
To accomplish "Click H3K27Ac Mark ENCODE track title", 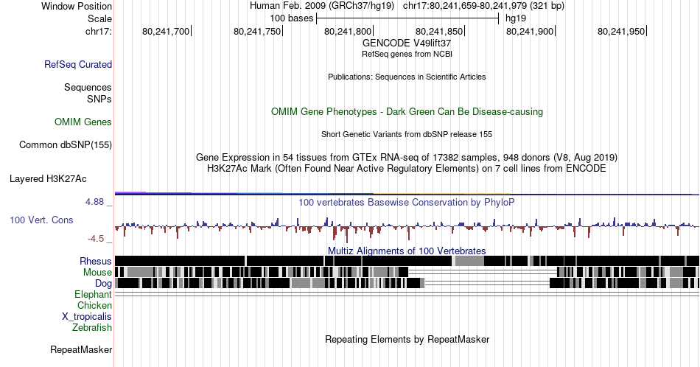I will [407, 168].
